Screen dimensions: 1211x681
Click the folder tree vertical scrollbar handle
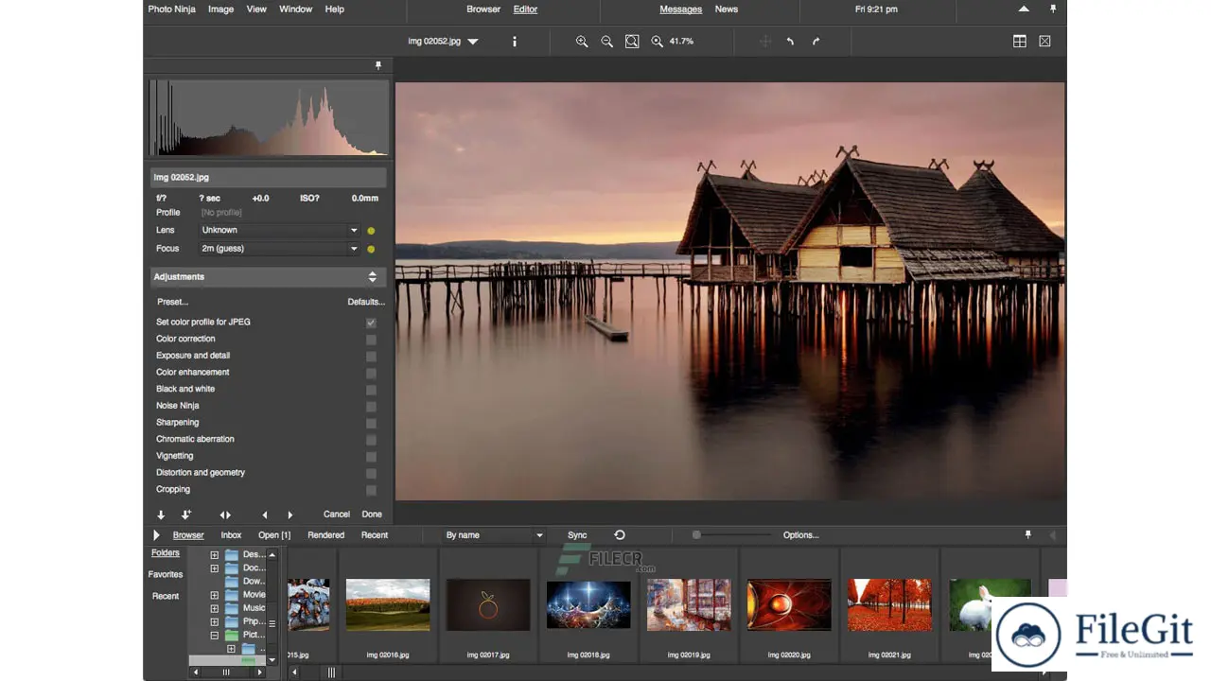[x=272, y=623]
